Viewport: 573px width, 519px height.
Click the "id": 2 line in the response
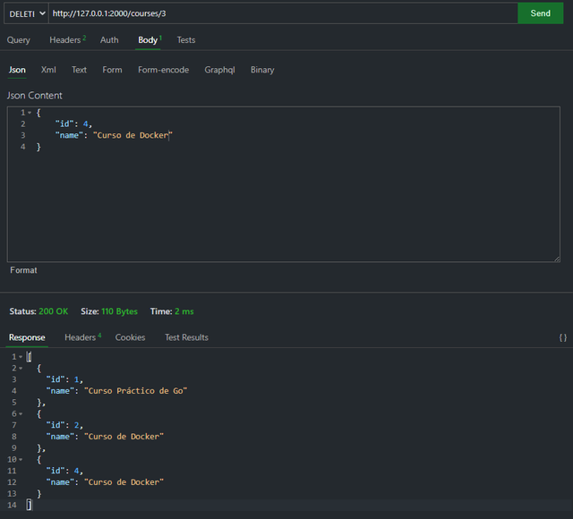(x=64, y=425)
